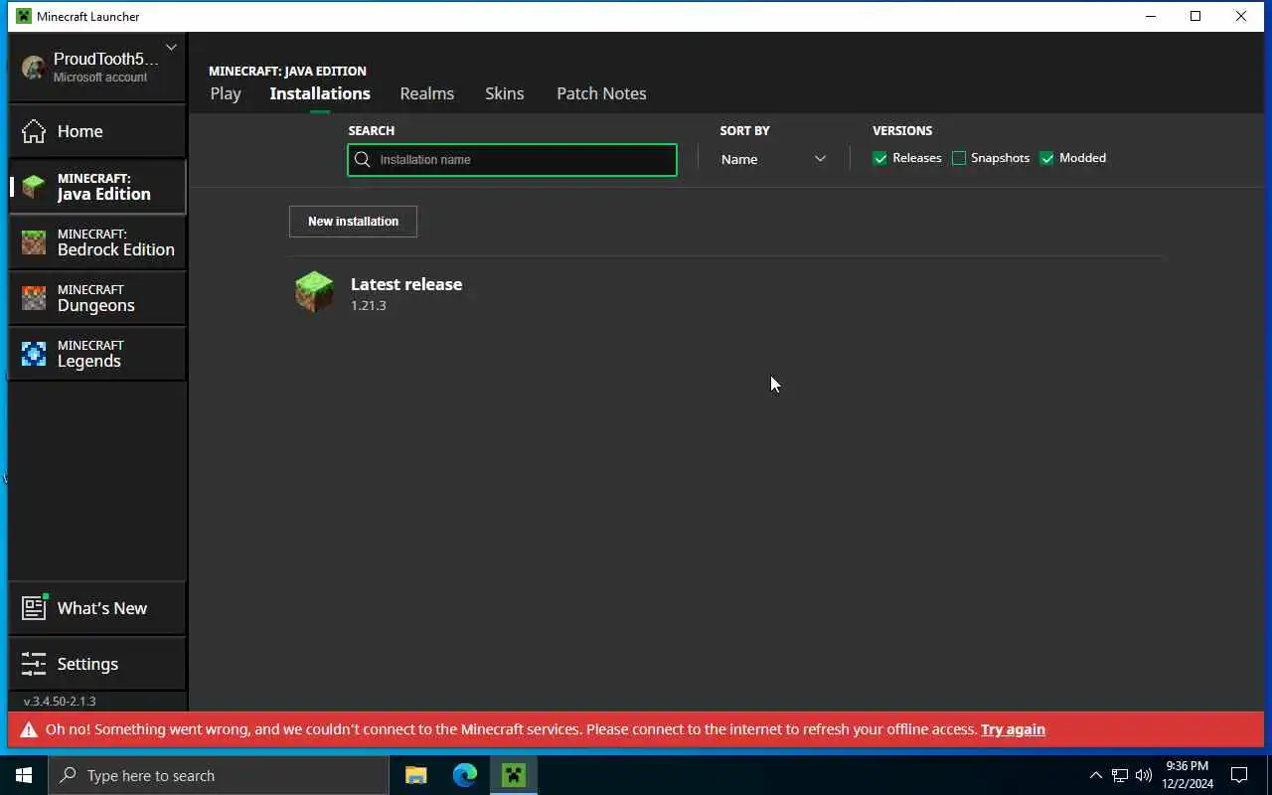Show hidden system tray icons

coord(1096,775)
